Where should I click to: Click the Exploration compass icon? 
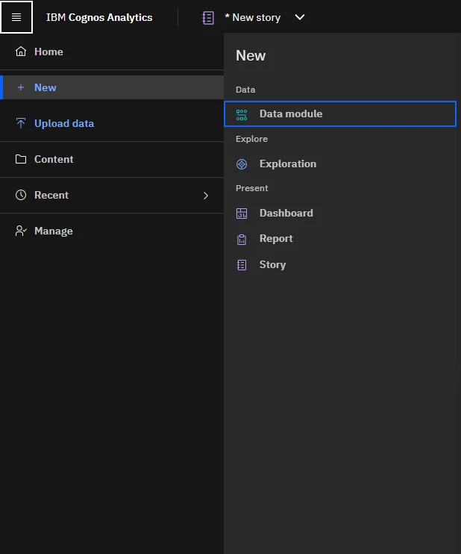click(242, 164)
